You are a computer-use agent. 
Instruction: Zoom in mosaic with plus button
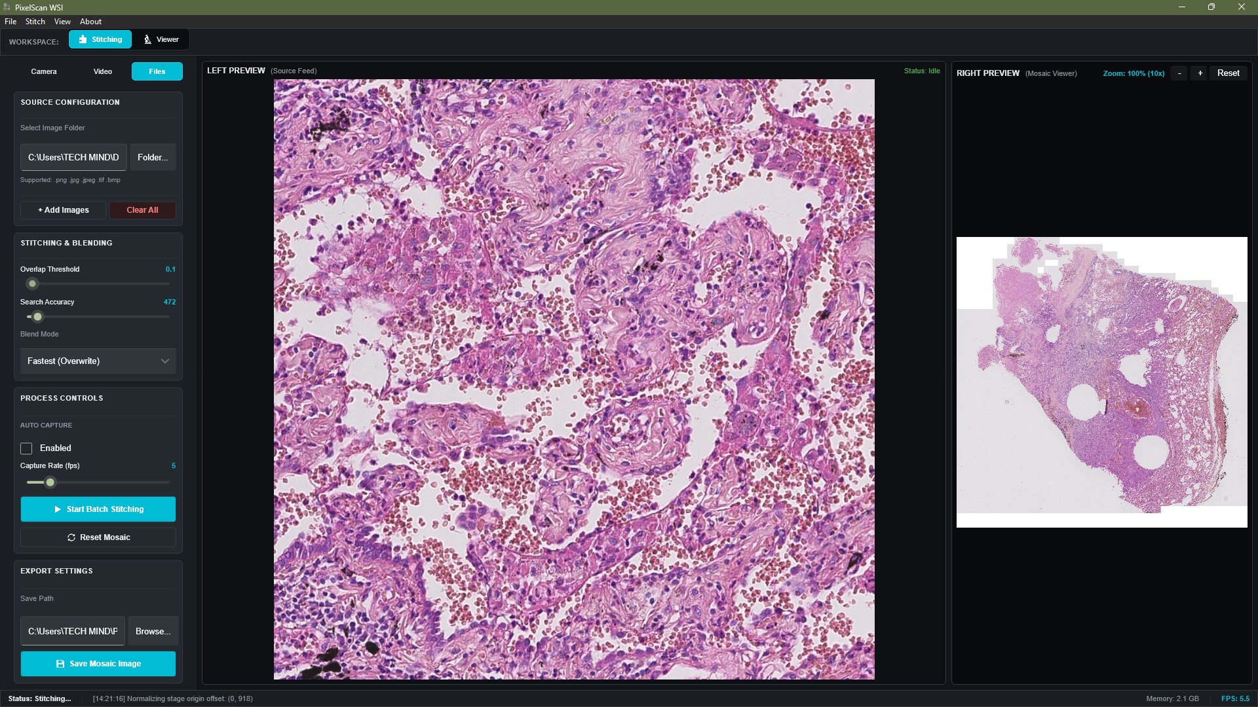pos(1200,73)
